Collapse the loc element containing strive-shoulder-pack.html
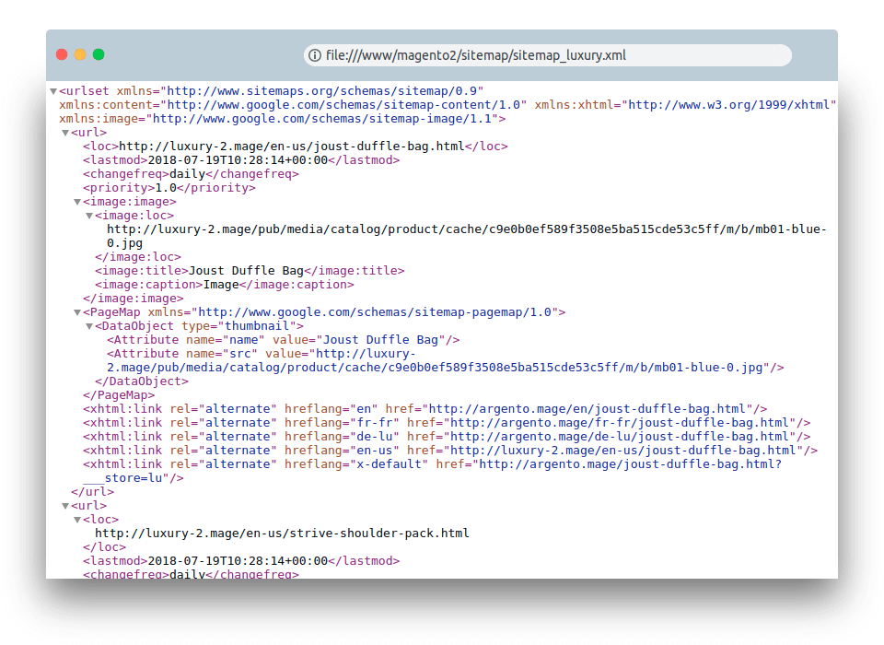Screen dimensions: 884x645 pos(78,519)
